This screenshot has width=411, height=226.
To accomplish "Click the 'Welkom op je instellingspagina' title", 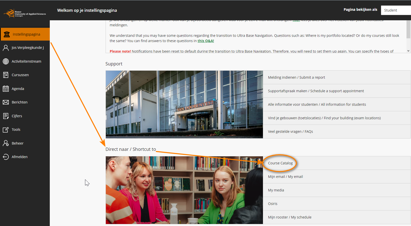I will 87,10.
